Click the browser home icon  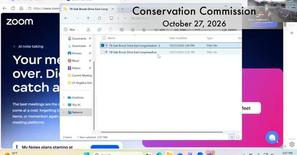click(21, 8)
